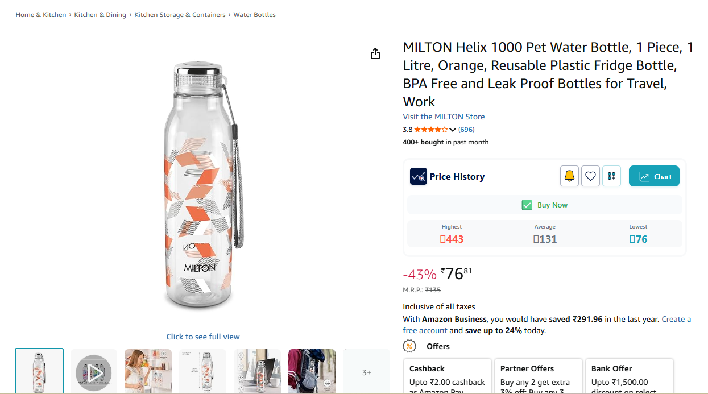
Task: Select the bottle dimensions thumbnail
Action: [202, 371]
